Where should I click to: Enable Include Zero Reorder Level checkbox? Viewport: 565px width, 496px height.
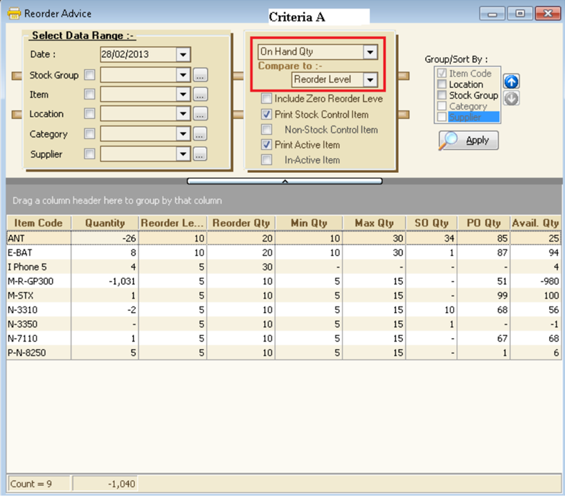[267, 99]
